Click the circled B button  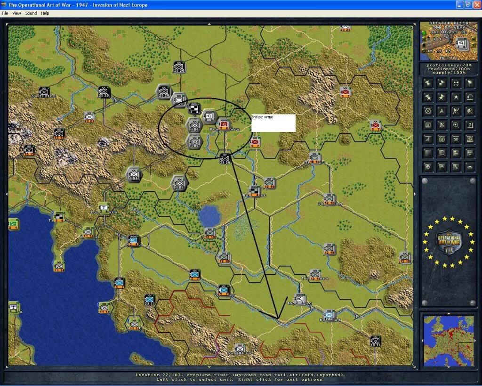(442, 139)
